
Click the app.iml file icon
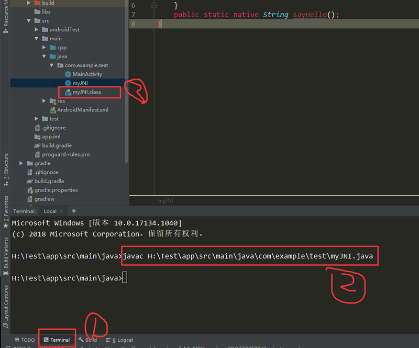[x=37, y=137]
